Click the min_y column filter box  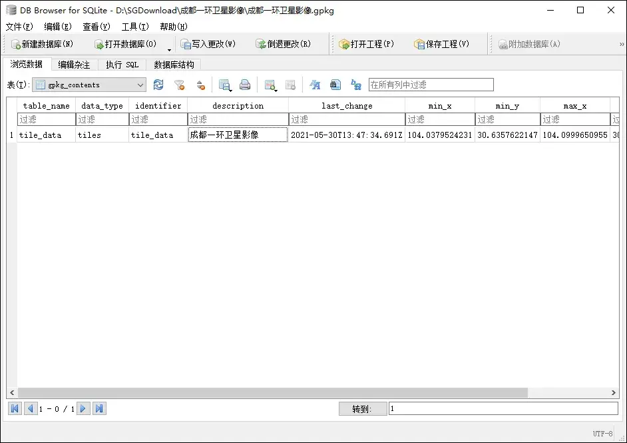click(x=507, y=119)
